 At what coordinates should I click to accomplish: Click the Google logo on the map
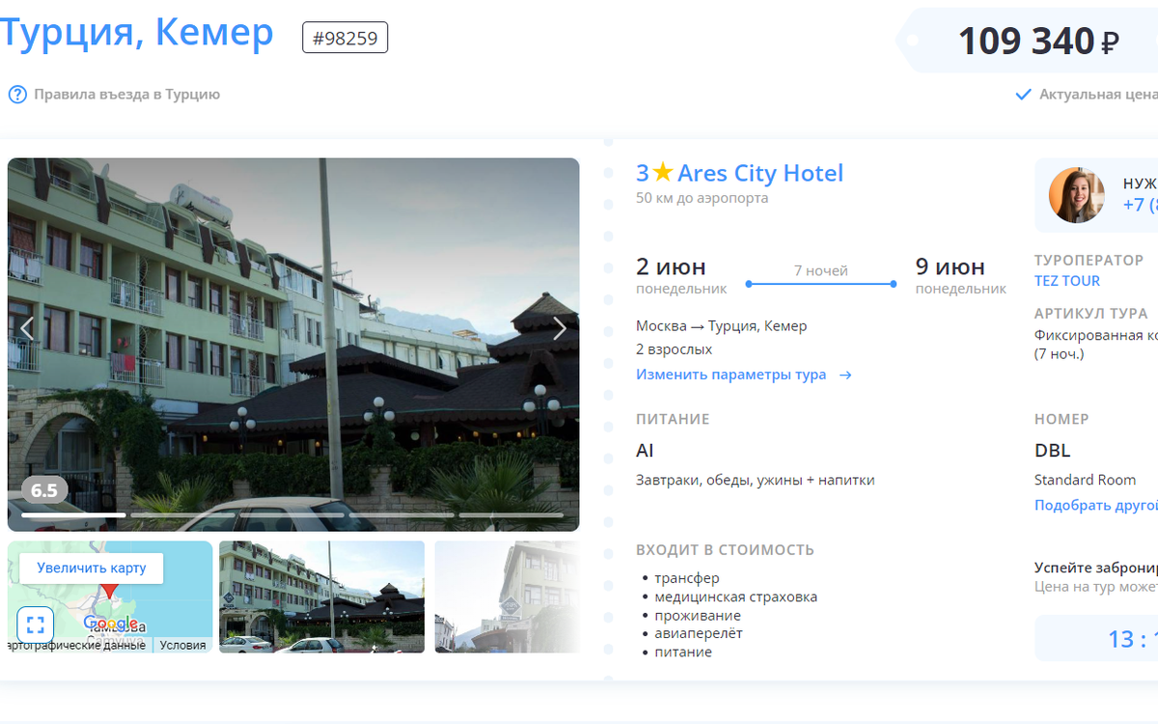point(110,624)
